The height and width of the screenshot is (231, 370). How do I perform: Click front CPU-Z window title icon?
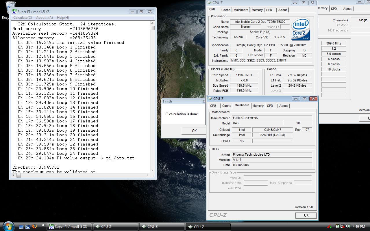(x=210, y=98)
